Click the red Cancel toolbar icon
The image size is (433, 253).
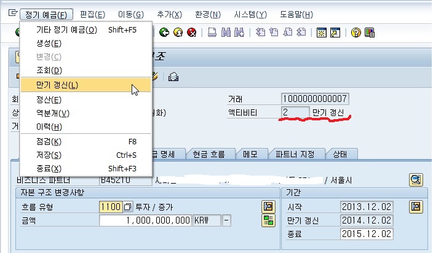(x=191, y=33)
